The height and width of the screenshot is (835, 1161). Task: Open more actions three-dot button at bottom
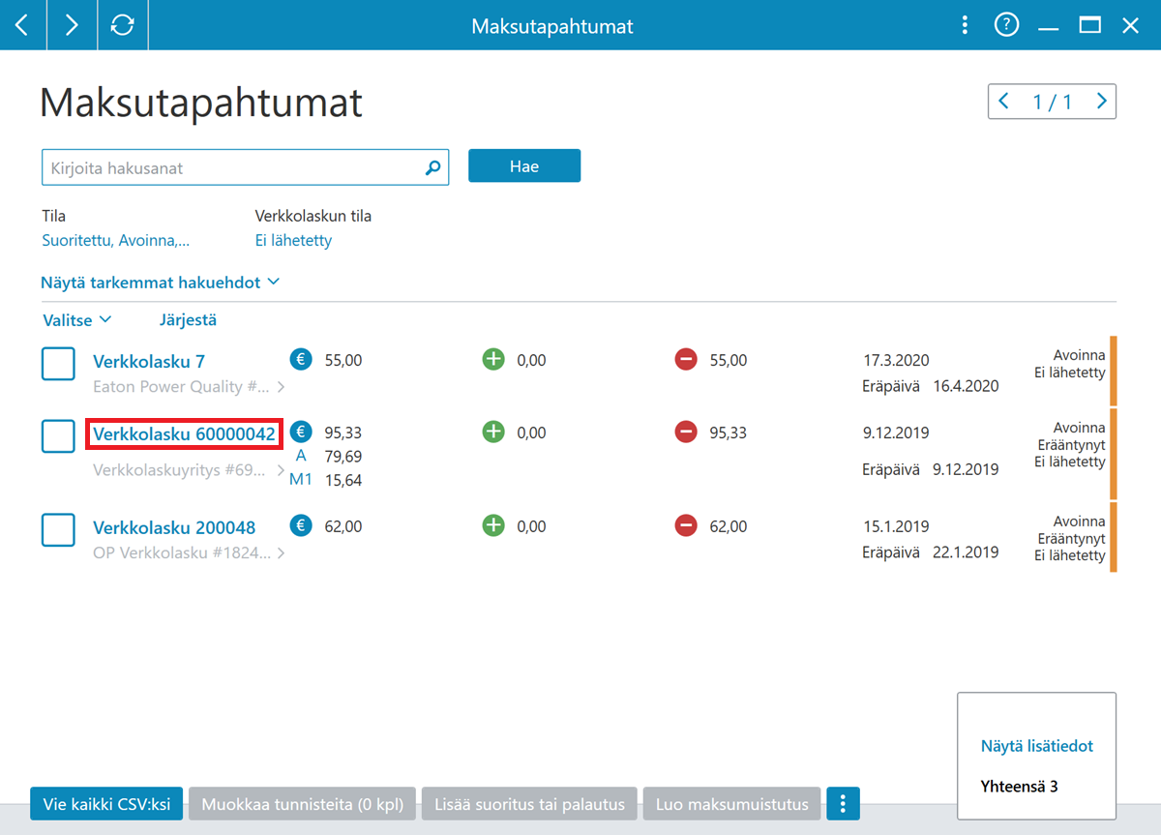844,803
